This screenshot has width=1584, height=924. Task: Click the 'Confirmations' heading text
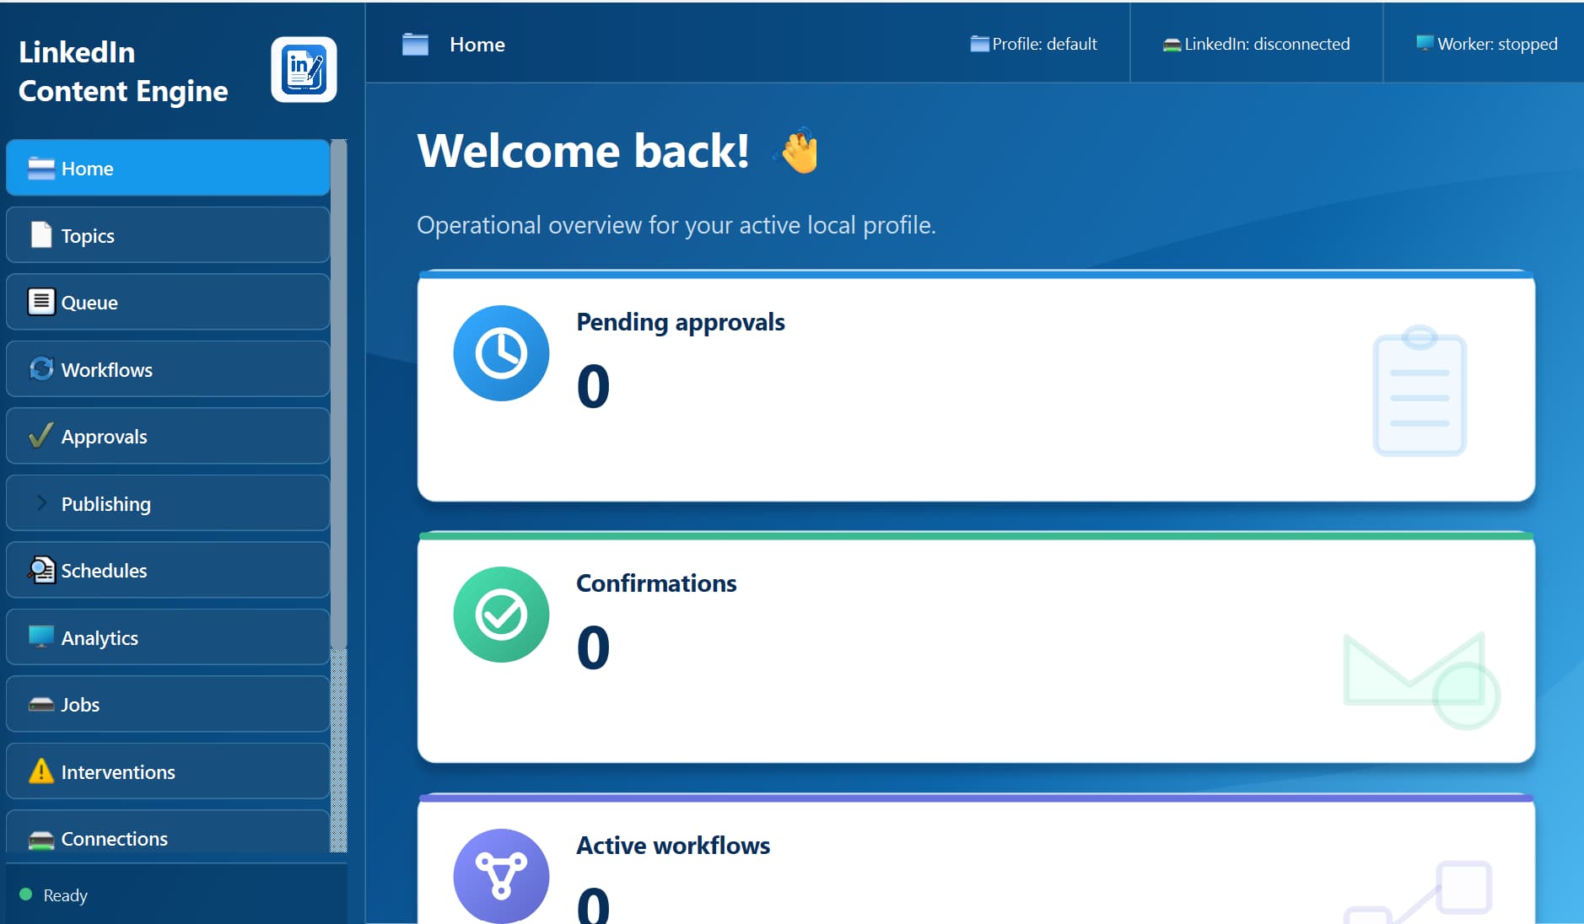pyautogui.click(x=656, y=583)
